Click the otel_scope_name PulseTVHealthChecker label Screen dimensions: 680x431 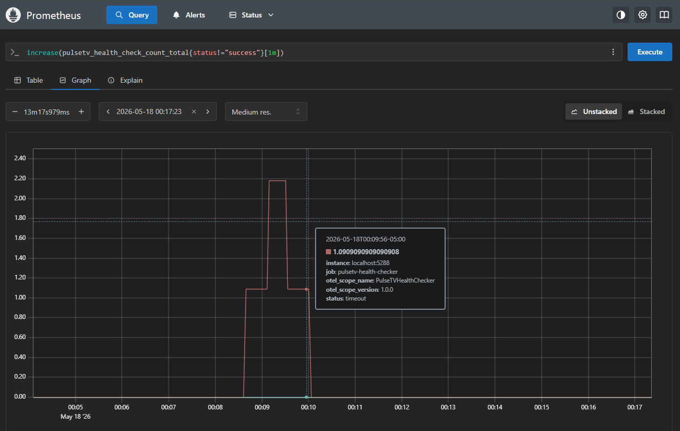point(380,280)
